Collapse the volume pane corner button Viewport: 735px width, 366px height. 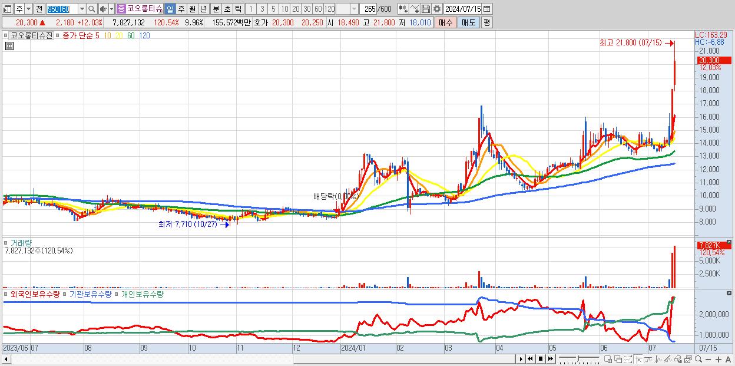coord(729,242)
